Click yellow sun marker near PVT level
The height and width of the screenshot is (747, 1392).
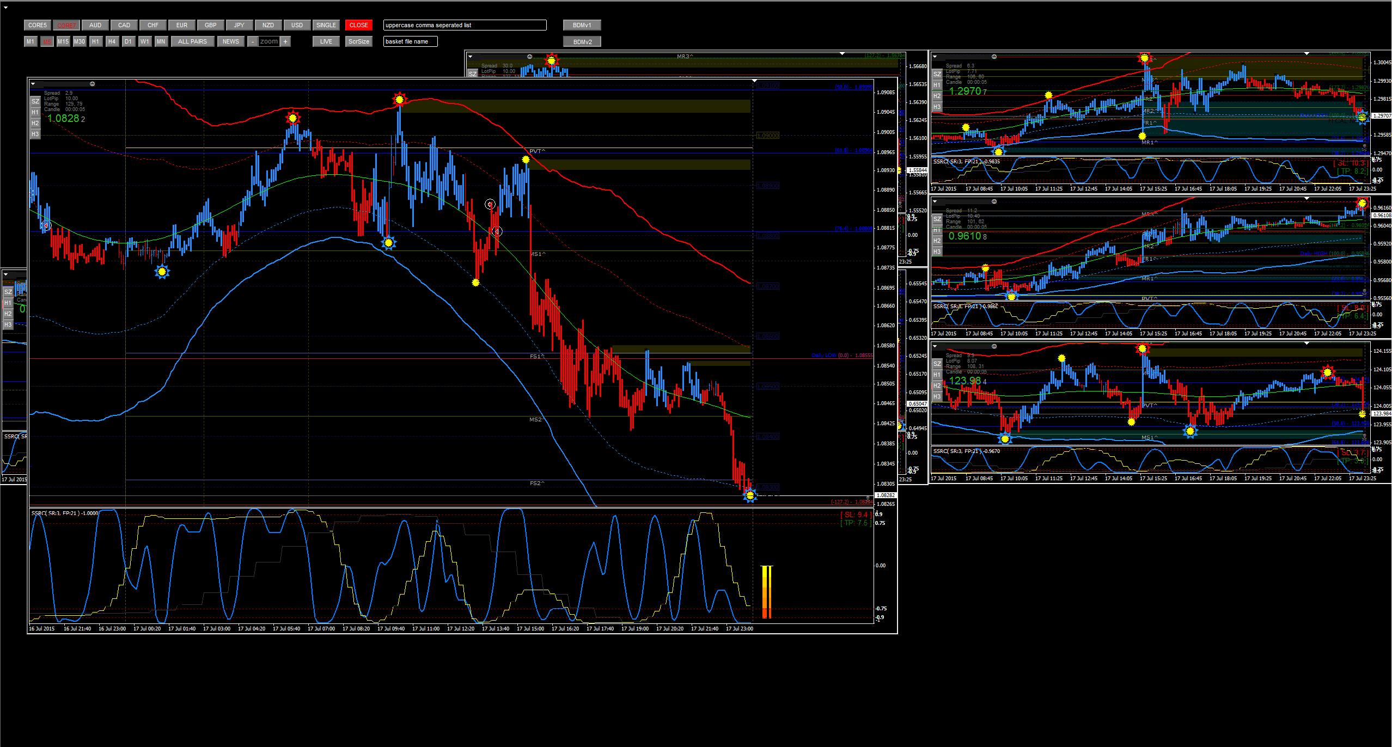click(x=526, y=160)
